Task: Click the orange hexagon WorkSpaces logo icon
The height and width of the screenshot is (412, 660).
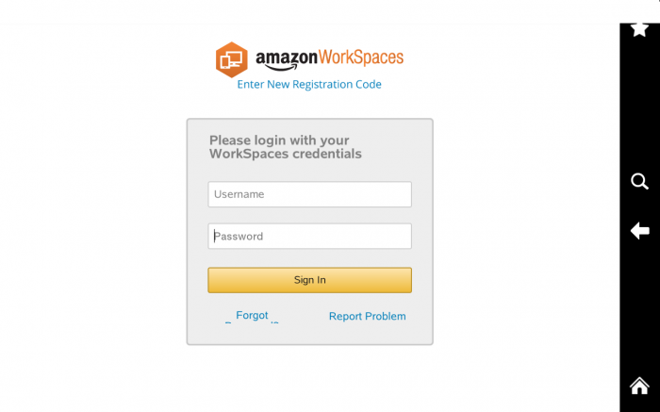Action: [232, 59]
